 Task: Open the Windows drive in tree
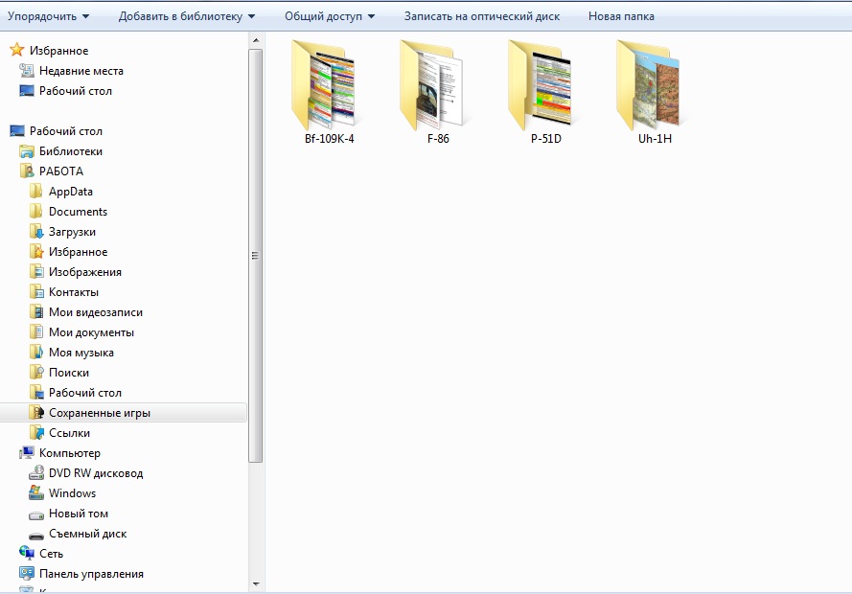click(72, 492)
